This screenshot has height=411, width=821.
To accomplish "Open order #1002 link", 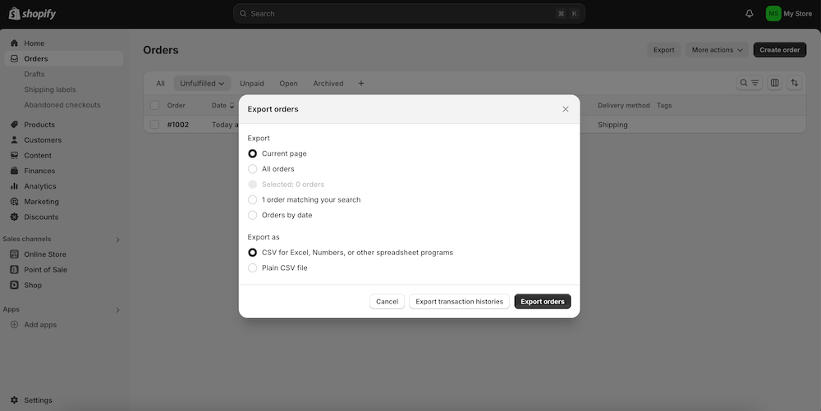I will point(178,125).
